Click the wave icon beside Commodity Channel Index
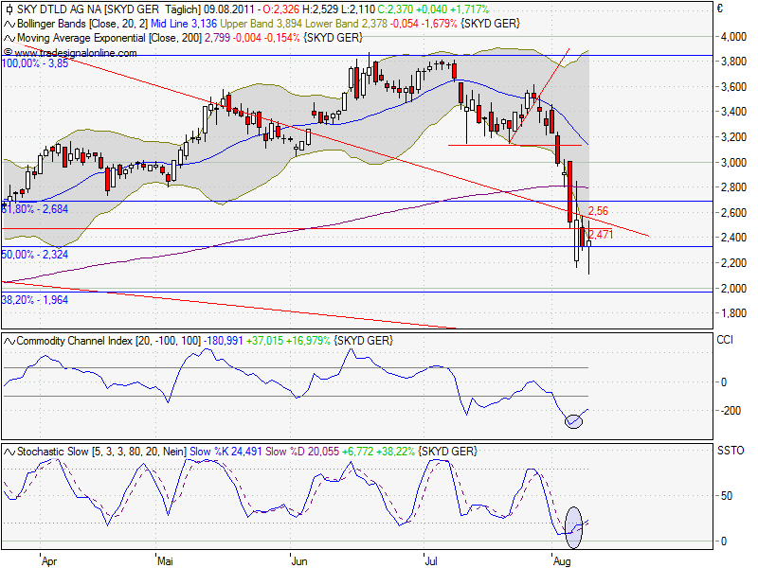 coord(9,342)
